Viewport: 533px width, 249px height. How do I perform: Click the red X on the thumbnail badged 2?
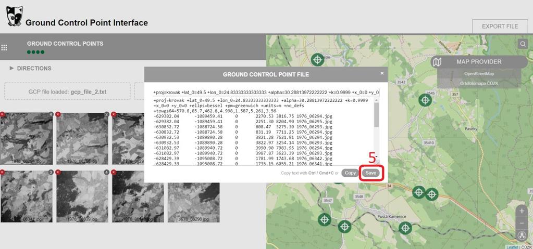(58, 115)
